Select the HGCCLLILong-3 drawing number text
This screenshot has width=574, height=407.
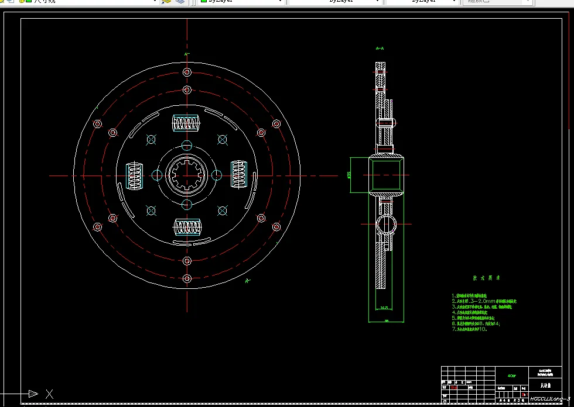(x=550, y=399)
